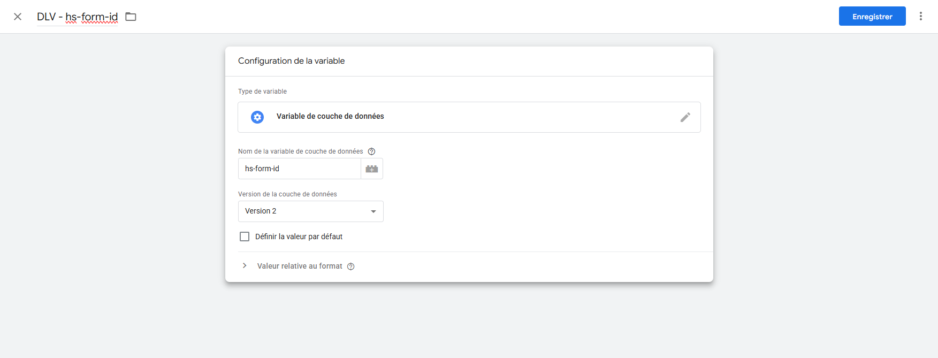Image resolution: width=938 pixels, height=358 pixels.
Task: Click the pencil icon to edit variable type
Action: pyautogui.click(x=685, y=117)
